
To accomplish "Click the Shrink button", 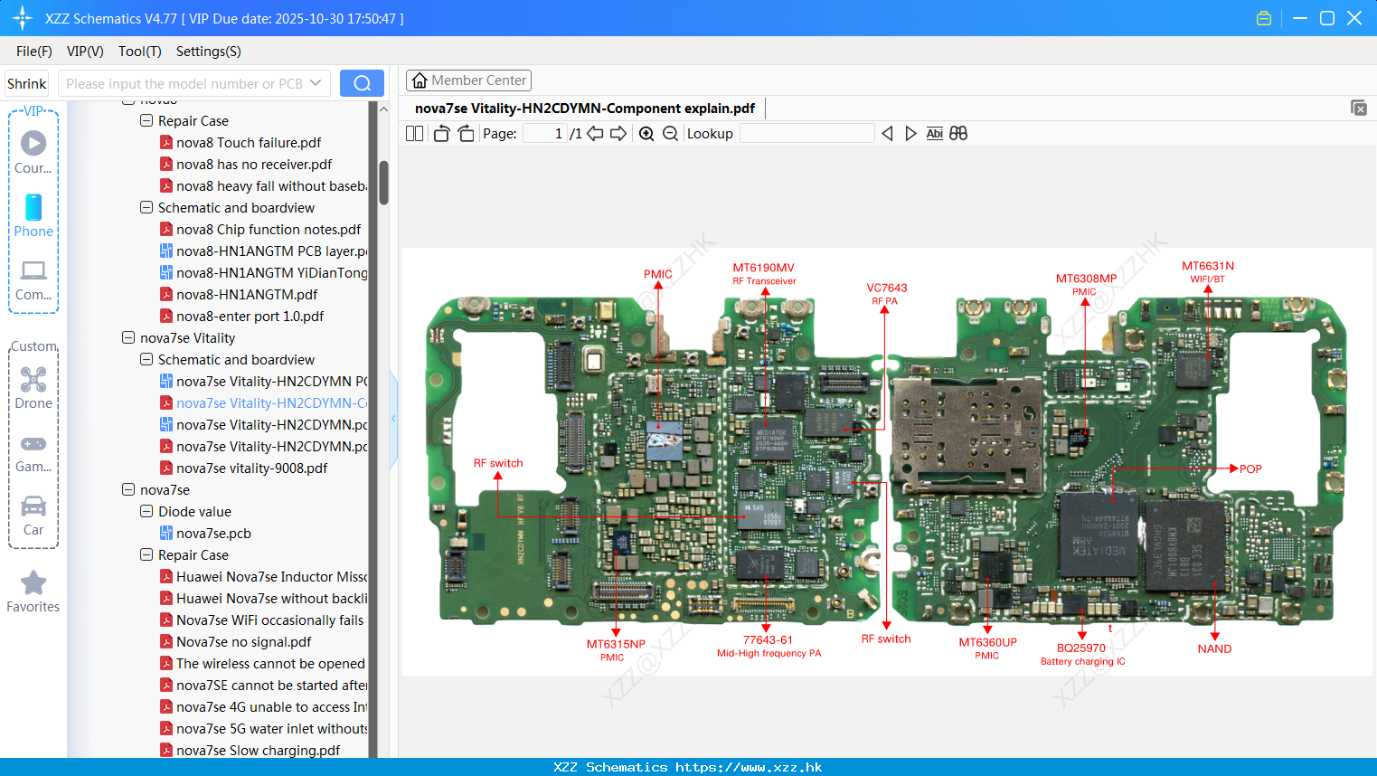I will tap(27, 83).
